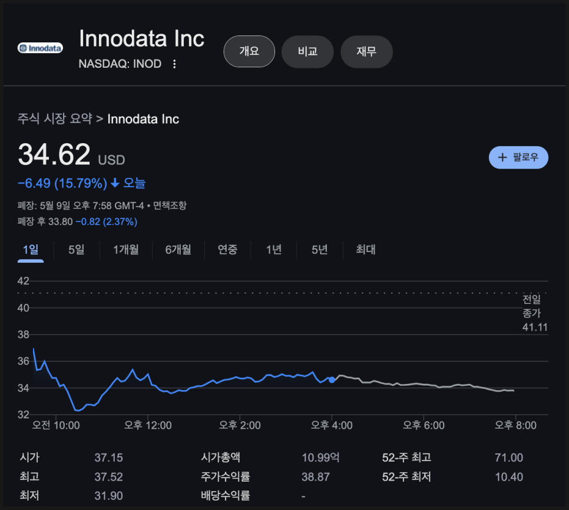Viewport: 569px width, 510px height.
Task: Switch chart range to 1일
Action: point(31,250)
